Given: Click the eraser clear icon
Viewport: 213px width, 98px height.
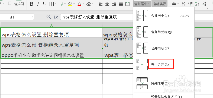Looking at the screenshot, I should 89,4.
